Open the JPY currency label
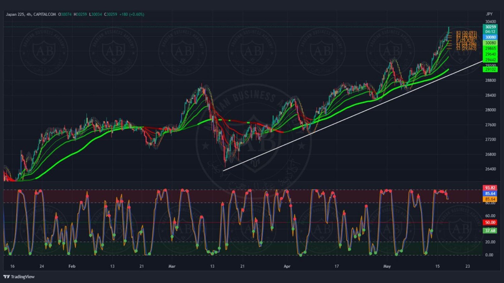Image resolution: width=504 pixels, height=283 pixels. (x=489, y=14)
